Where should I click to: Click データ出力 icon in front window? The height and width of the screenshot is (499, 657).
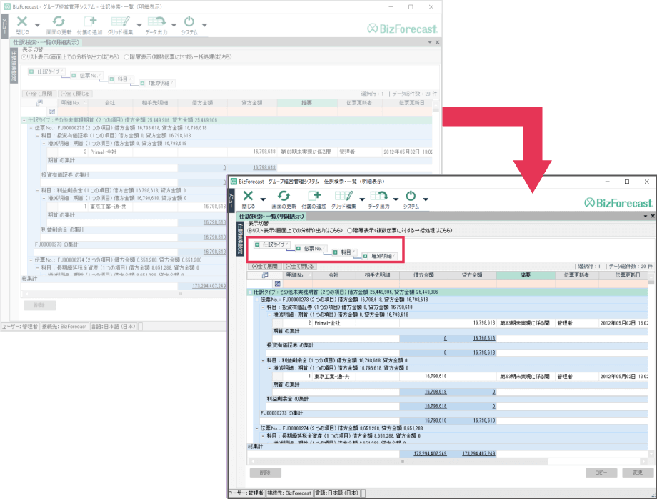coord(379,196)
